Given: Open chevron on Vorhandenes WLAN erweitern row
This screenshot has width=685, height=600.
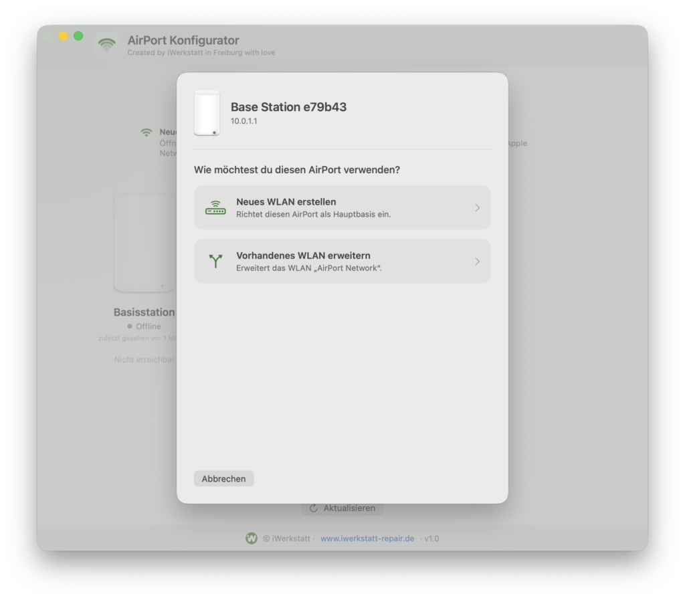Looking at the screenshot, I should pos(477,262).
